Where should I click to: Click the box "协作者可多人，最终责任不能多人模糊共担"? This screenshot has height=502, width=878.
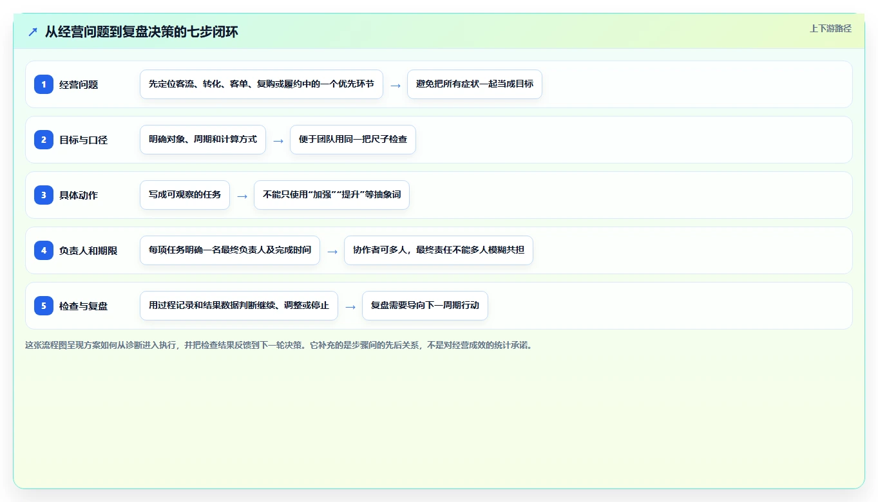(439, 250)
